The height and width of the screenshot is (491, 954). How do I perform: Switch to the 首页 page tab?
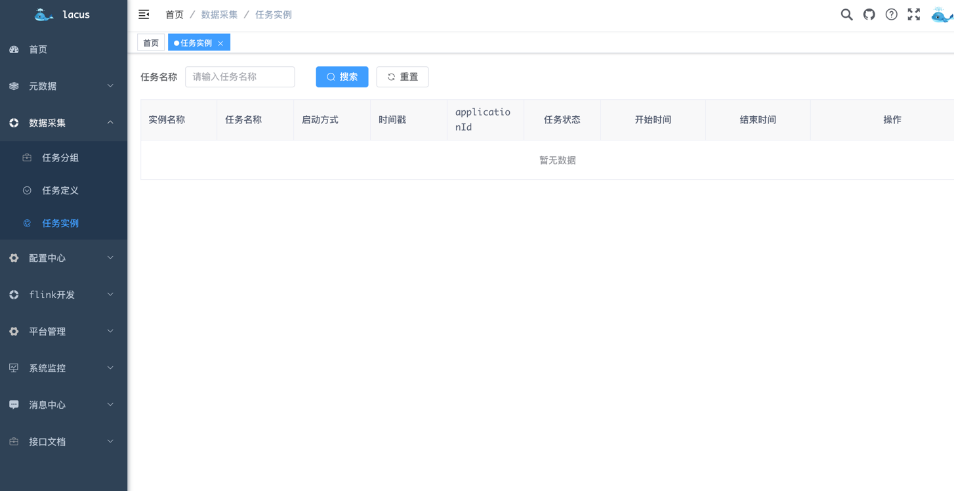151,43
